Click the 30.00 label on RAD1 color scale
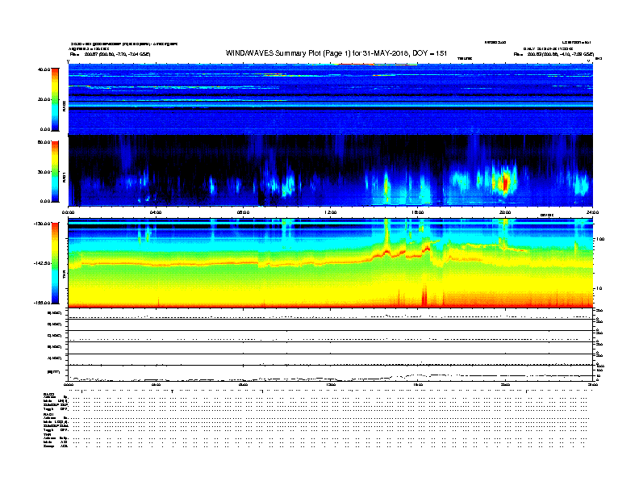The height and width of the screenshot is (494, 639). tap(44, 172)
